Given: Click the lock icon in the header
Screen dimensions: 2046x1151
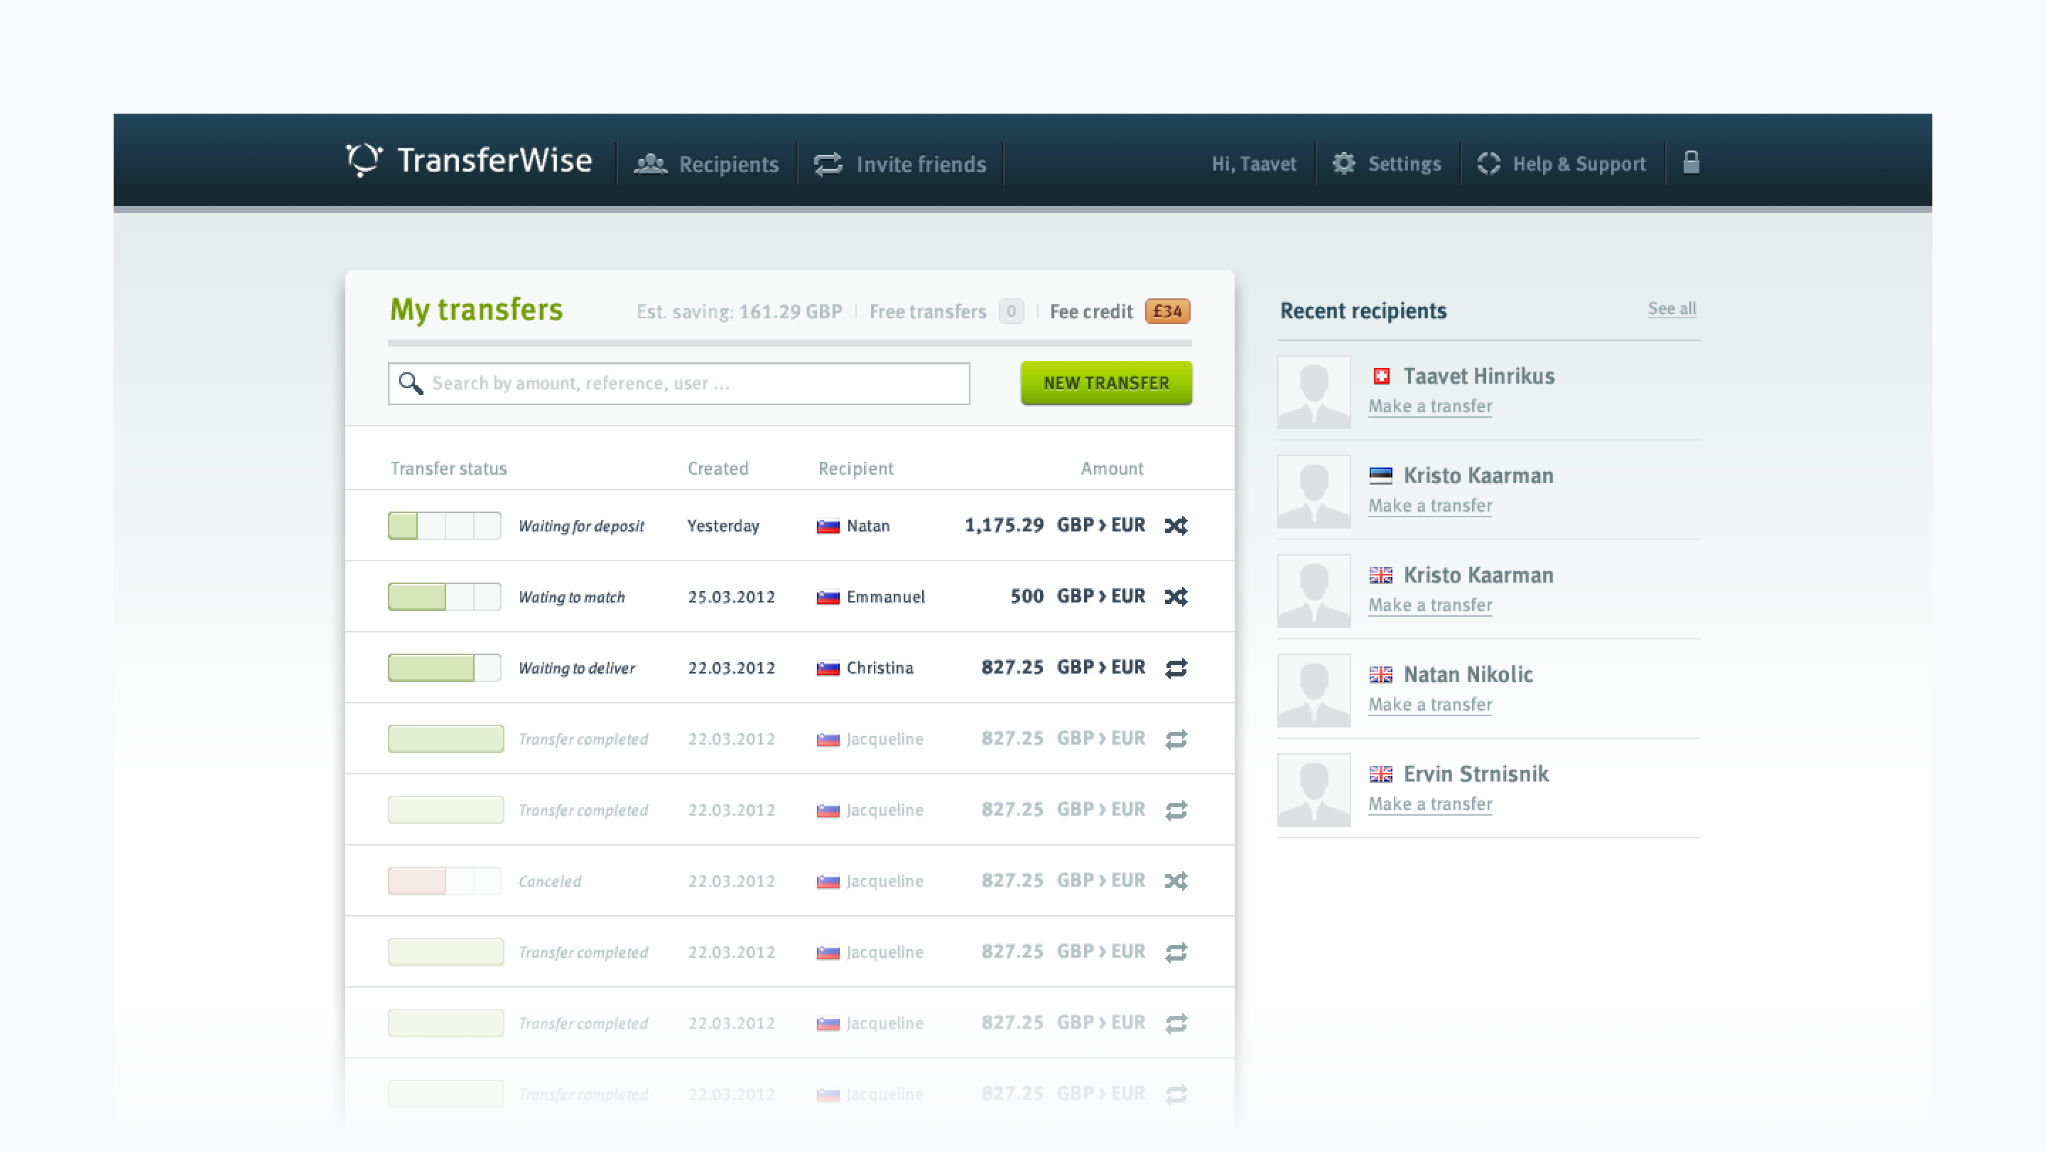Looking at the screenshot, I should pyautogui.click(x=1691, y=163).
